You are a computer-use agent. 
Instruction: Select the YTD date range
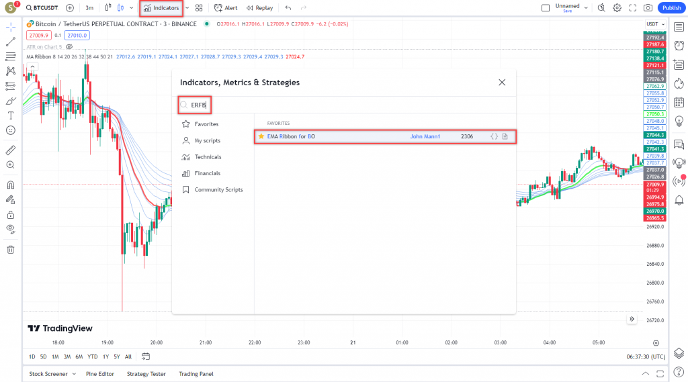click(92, 356)
